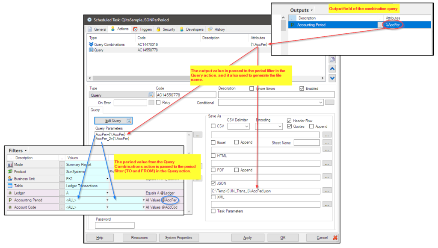Check the CSV save option
438x248 pixels.
213,126
